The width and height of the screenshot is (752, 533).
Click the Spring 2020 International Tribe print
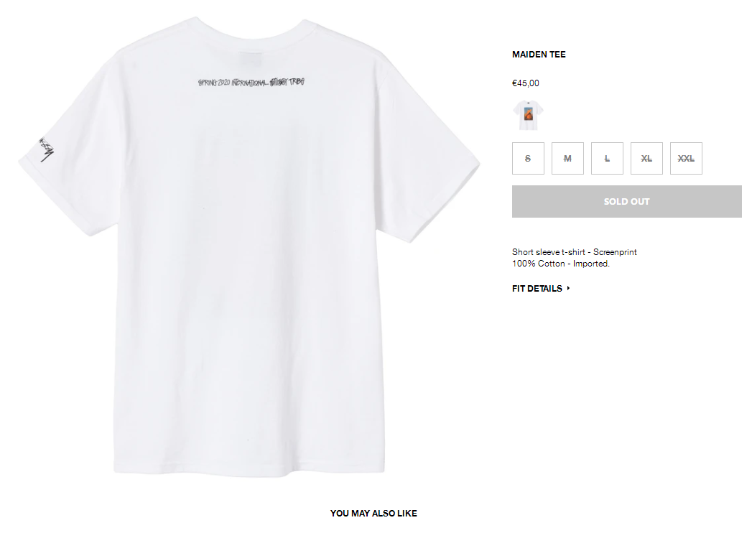pyautogui.click(x=251, y=82)
